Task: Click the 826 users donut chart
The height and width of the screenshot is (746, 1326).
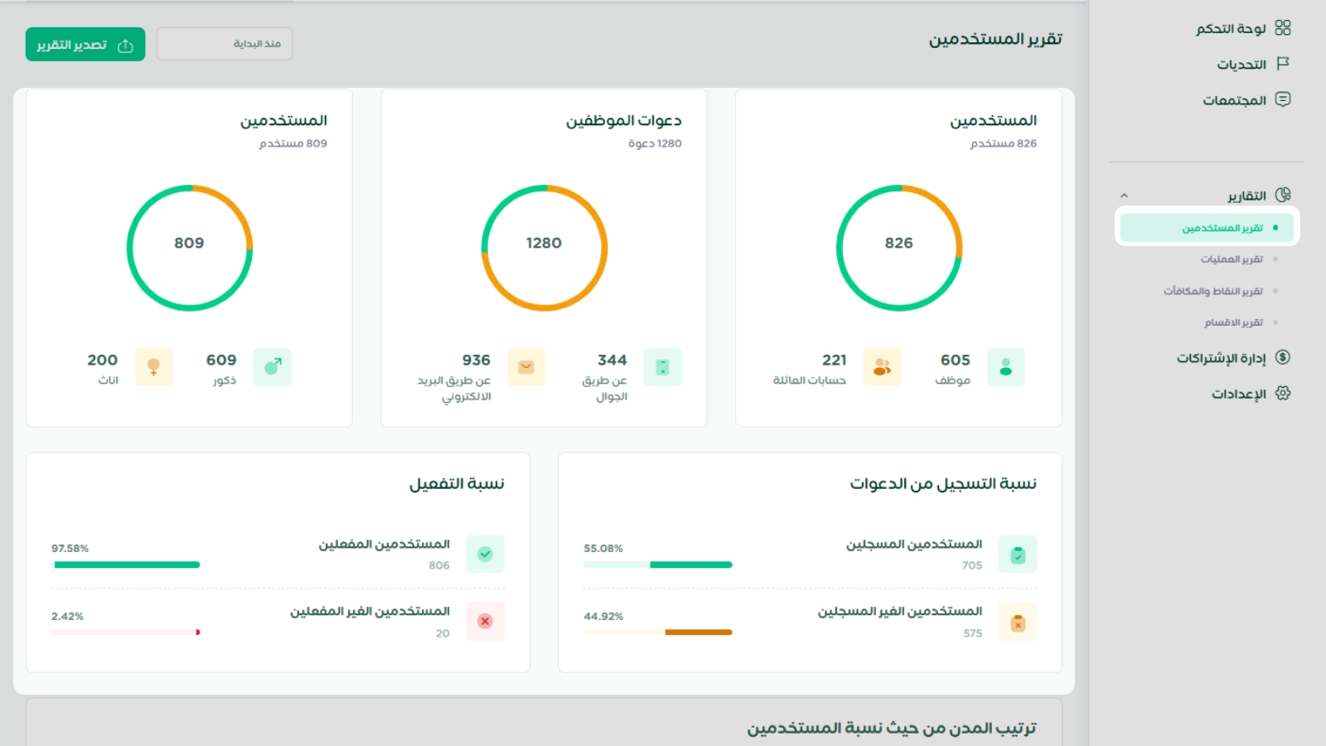Action: tap(899, 248)
